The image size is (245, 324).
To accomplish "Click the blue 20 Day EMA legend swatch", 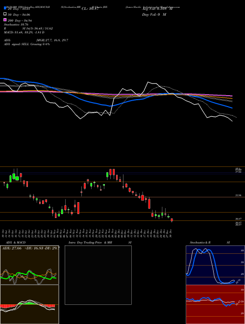I will pos(5,8).
